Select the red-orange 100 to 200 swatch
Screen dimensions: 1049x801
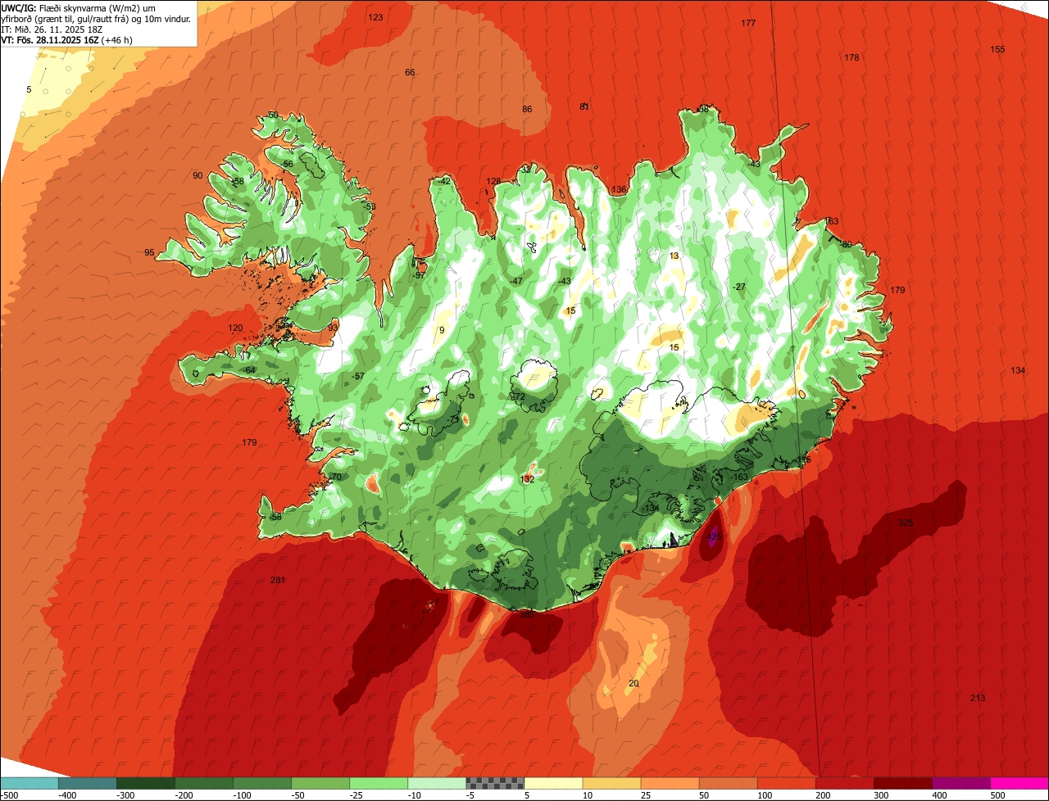click(x=785, y=782)
